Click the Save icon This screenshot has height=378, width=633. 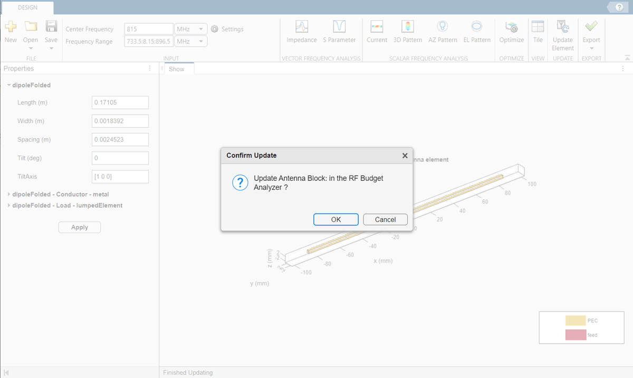click(x=51, y=26)
